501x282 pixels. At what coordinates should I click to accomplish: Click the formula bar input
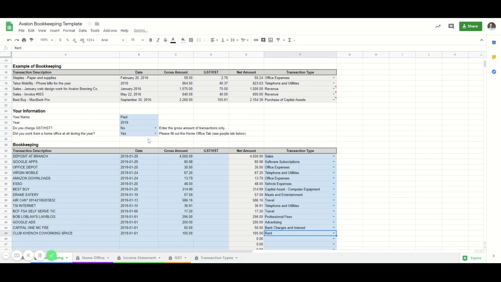(250, 48)
